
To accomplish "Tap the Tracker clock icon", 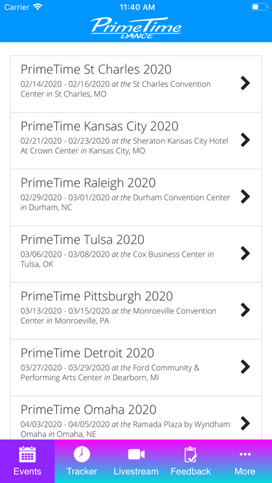I will pos(82,454).
